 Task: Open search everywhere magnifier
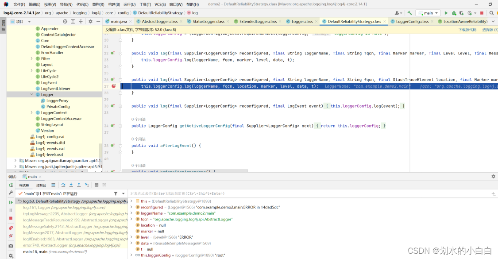[x=491, y=13]
